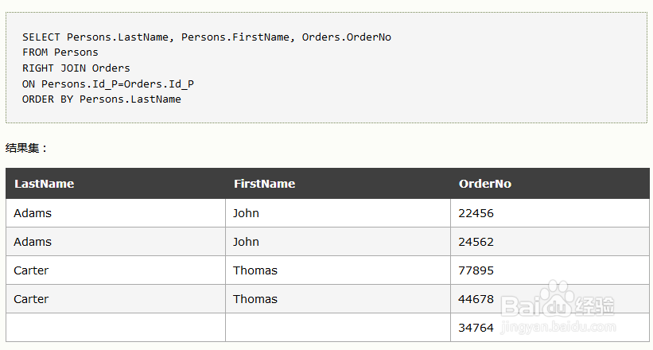Select the order number 44678 cell
The width and height of the screenshot is (653, 350).
click(x=550, y=299)
